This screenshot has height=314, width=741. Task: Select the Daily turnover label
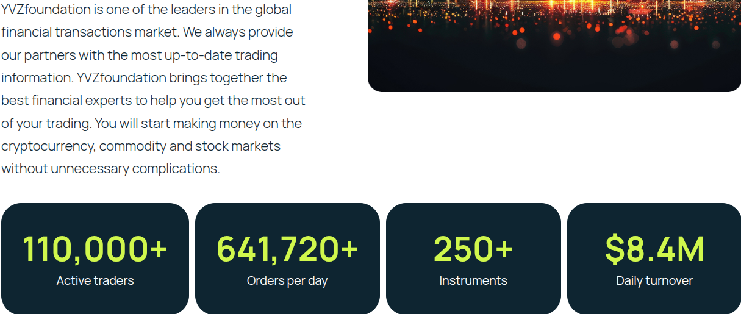(x=654, y=281)
